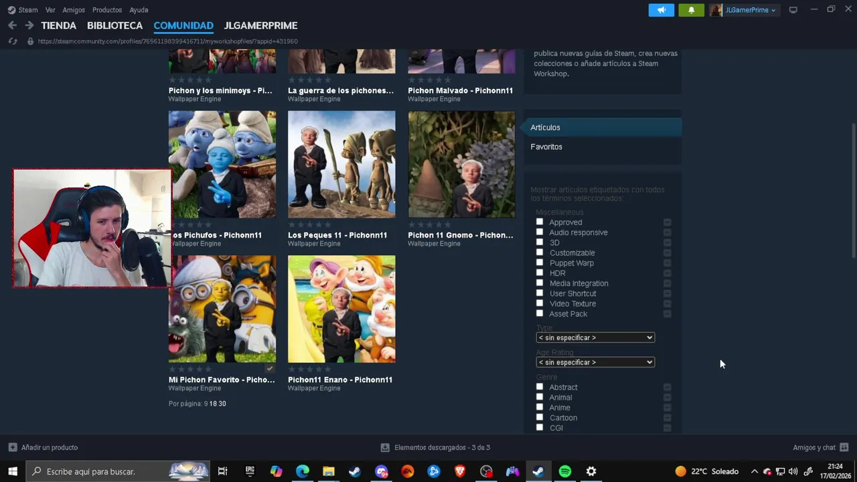Check the Audio responsive filter
857x482 pixels.
coord(540,232)
